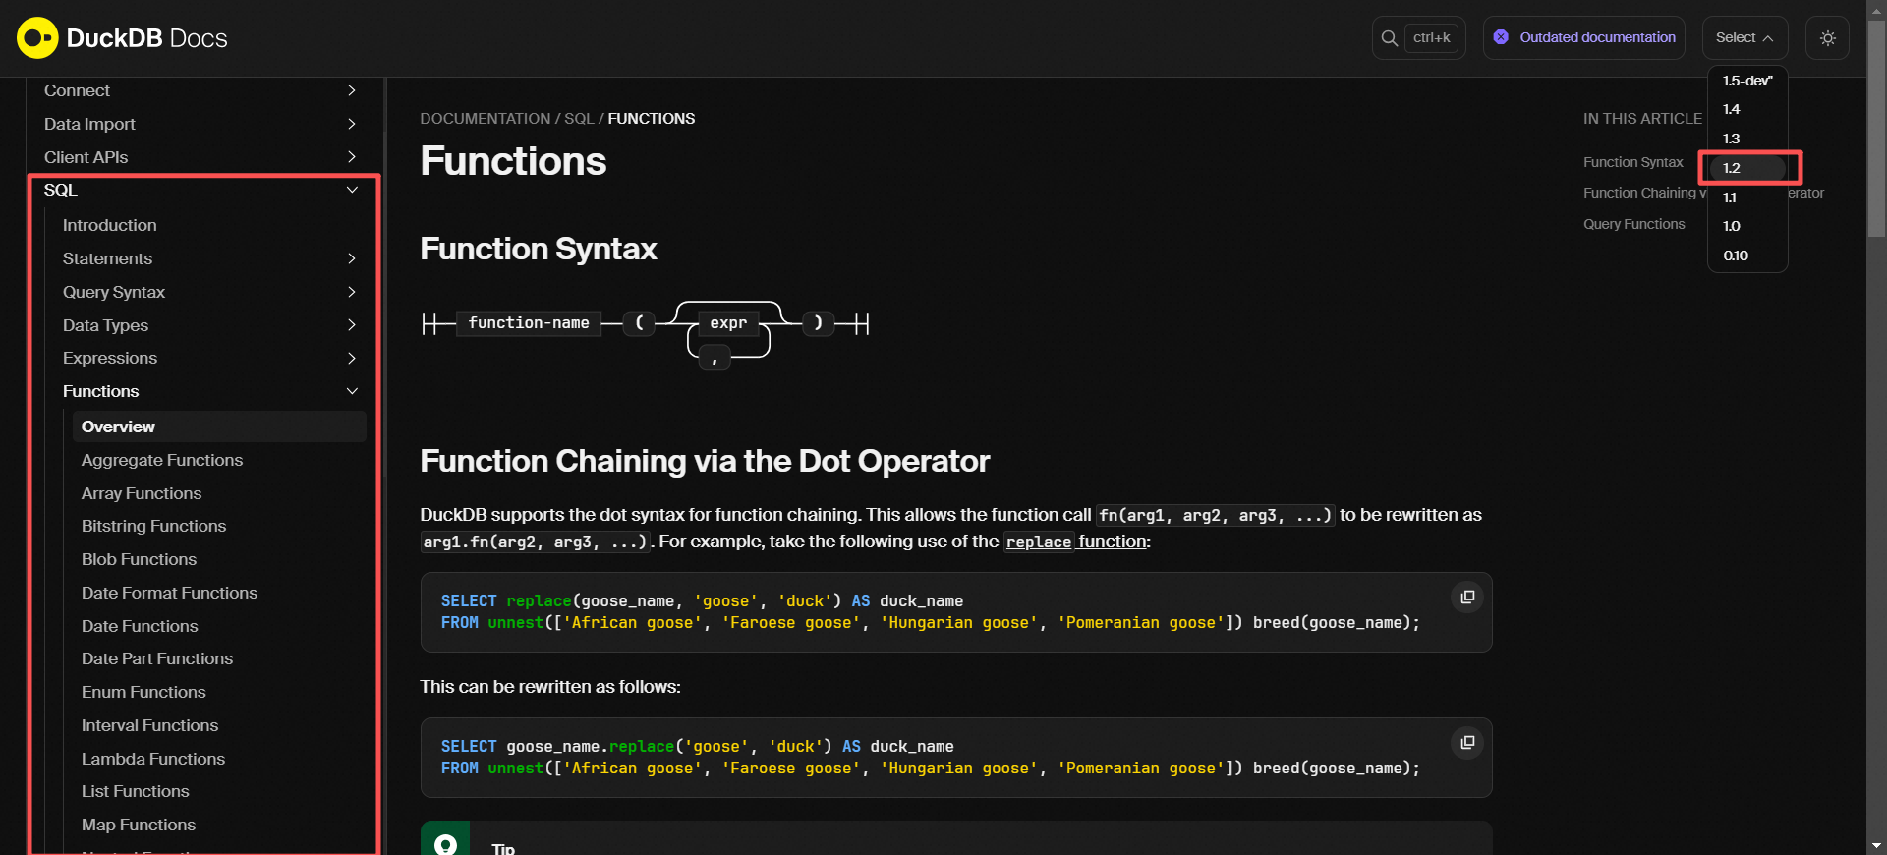
Task: Open the Aggregate Functions page
Action: coord(162,460)
